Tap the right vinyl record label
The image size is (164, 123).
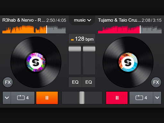pyautogui.click(x=128, y=62)
